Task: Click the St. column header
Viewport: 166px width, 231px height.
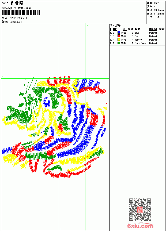Action: tap(125, 29)
